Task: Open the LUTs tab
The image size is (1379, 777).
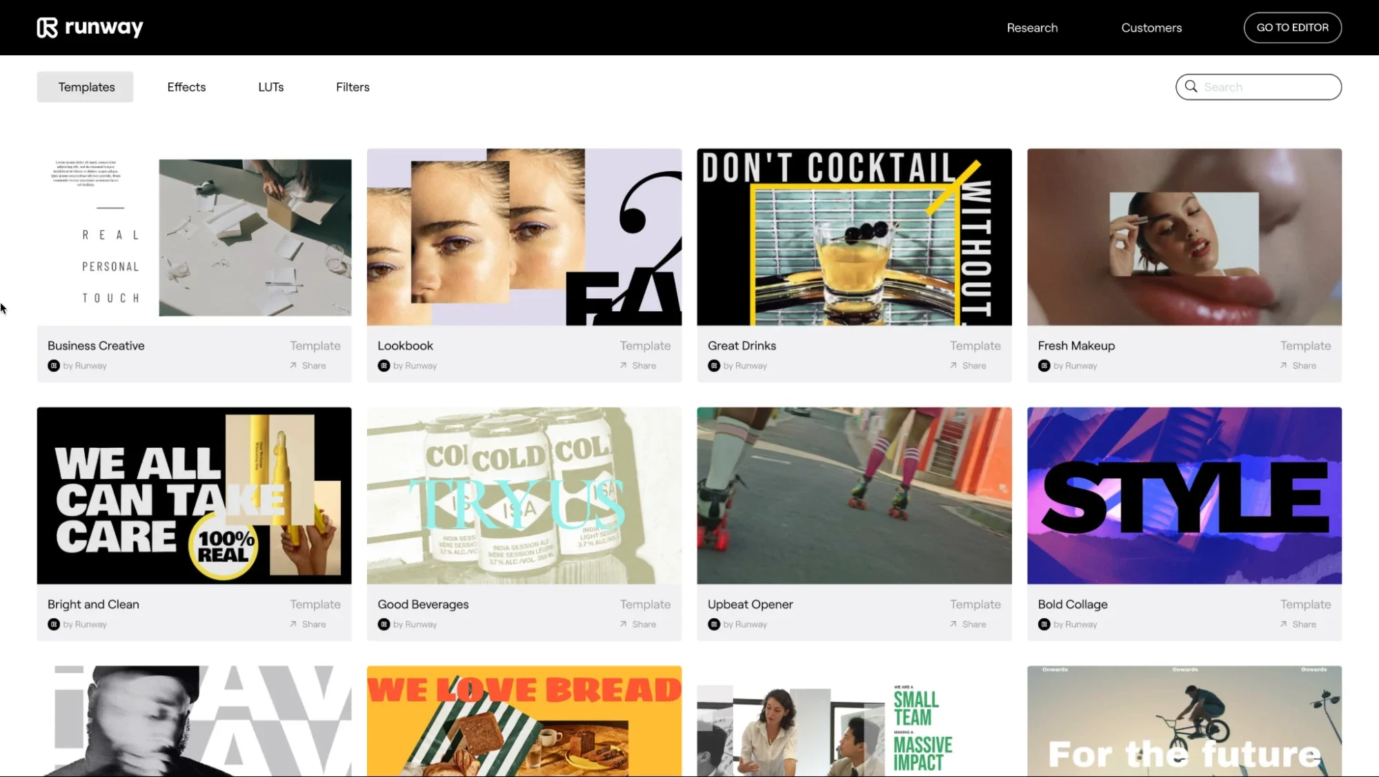Action: point(270,87)
